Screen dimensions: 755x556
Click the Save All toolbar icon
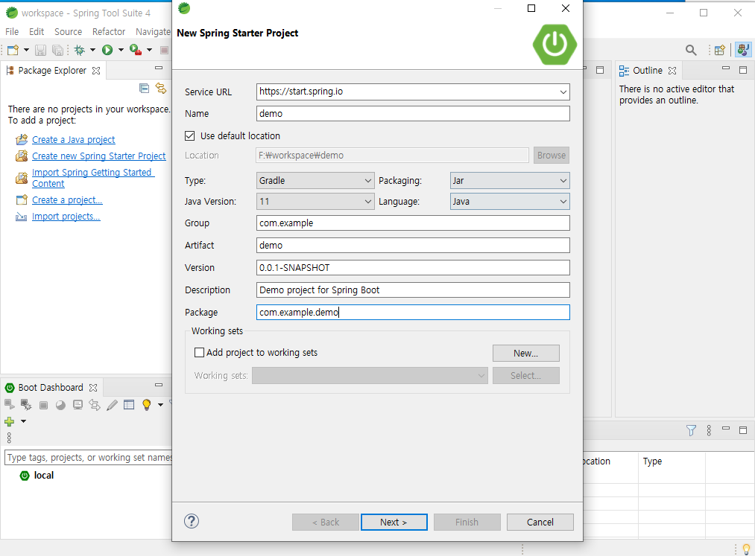click(57, 50)
